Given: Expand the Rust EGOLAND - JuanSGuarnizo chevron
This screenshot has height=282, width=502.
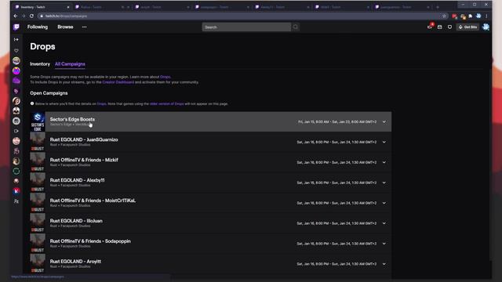Looking at the screenshot, I should click(384, 142).
